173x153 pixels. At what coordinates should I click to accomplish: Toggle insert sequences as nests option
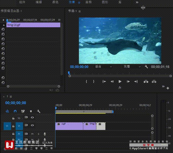click(x=7, y=111)
